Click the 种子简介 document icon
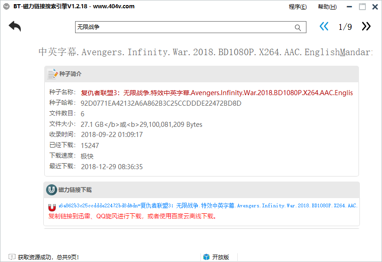Viewport: 382px width, 262px height. pos(52,74)
